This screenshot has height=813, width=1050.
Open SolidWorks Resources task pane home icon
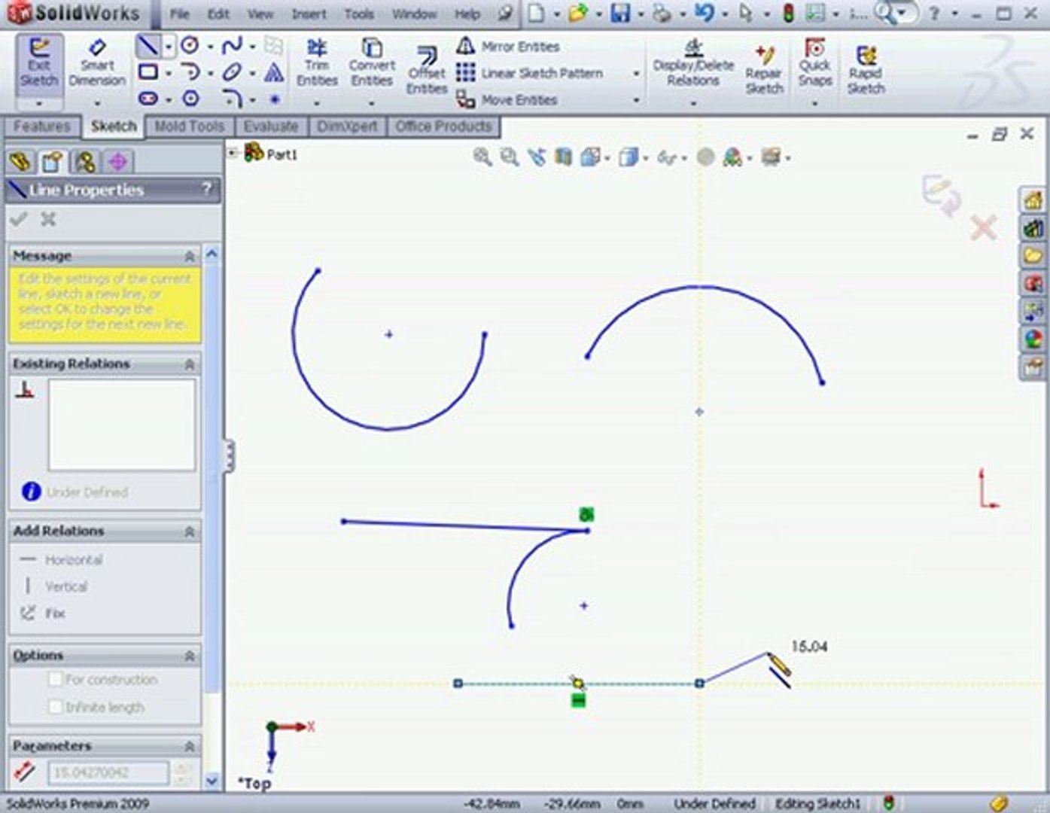[1033, 200]
